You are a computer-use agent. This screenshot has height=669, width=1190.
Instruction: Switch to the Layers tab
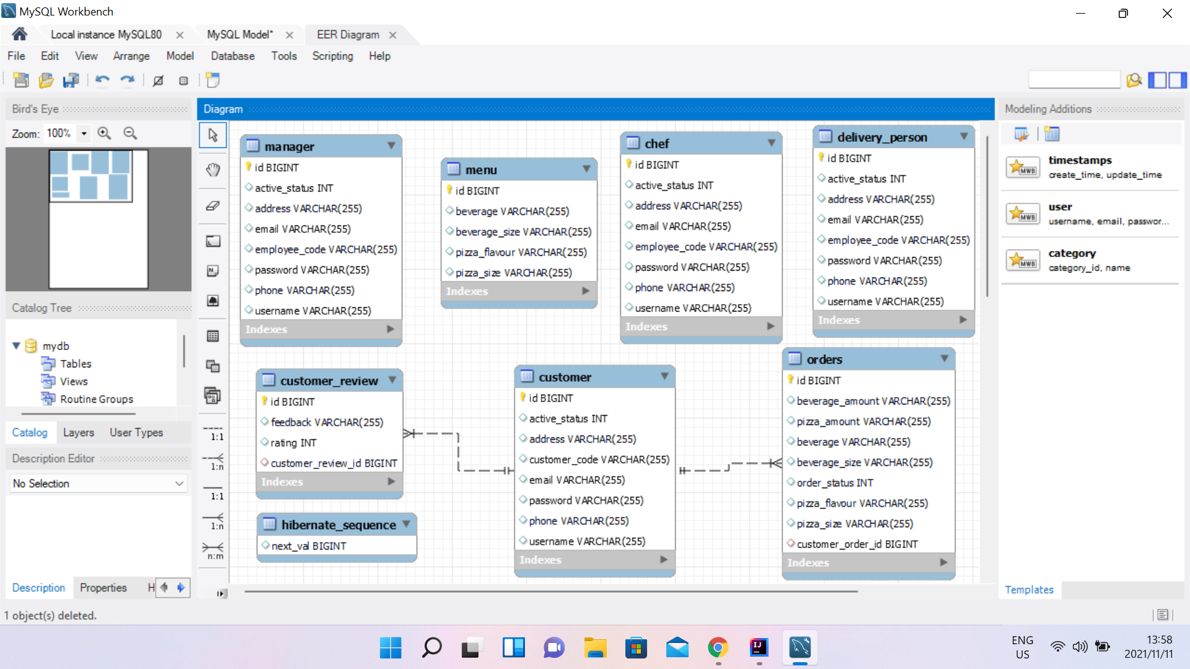[x=78, y=432]
